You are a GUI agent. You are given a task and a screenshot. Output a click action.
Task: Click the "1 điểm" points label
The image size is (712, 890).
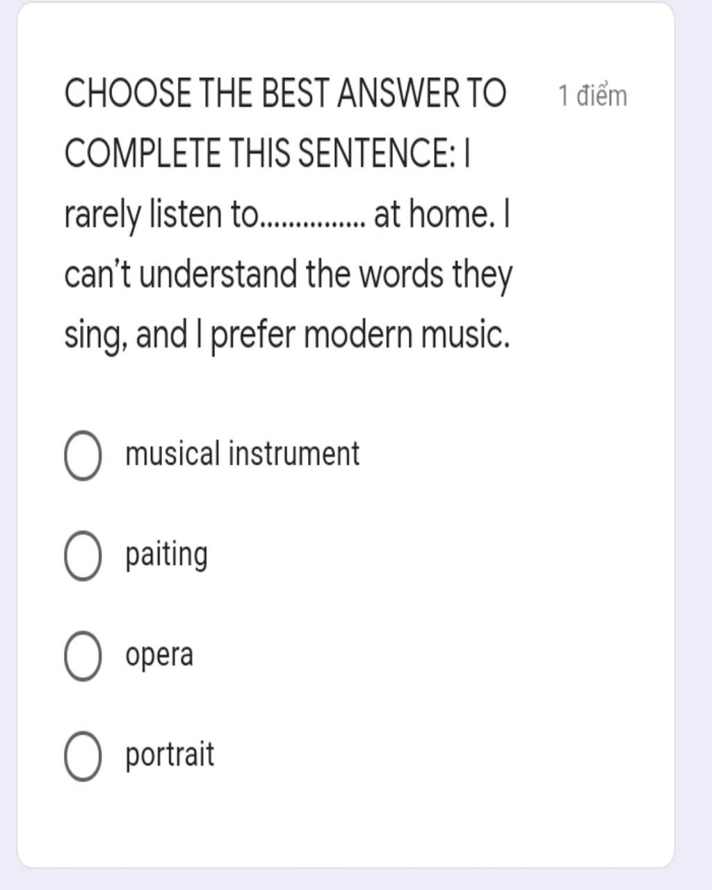[x=592, y=96]
